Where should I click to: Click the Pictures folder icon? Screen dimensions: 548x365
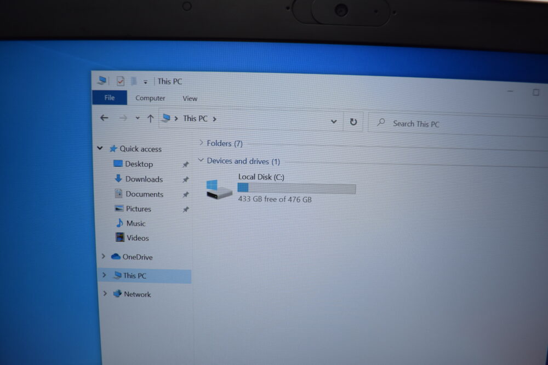point(119,208)
